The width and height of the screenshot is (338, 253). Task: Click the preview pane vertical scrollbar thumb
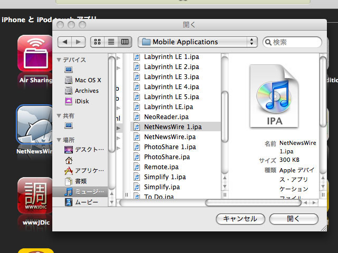tap(323, 91)
